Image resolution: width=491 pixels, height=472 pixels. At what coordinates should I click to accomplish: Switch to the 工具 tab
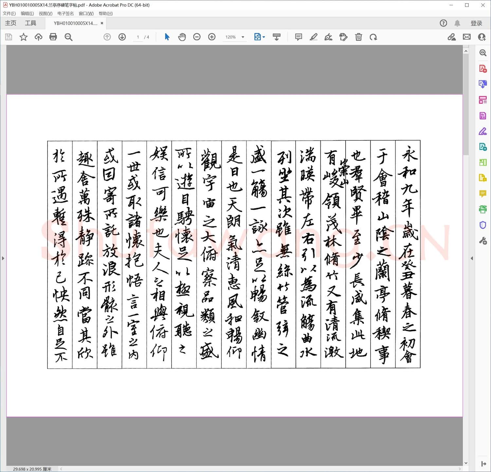click(30, 23)
